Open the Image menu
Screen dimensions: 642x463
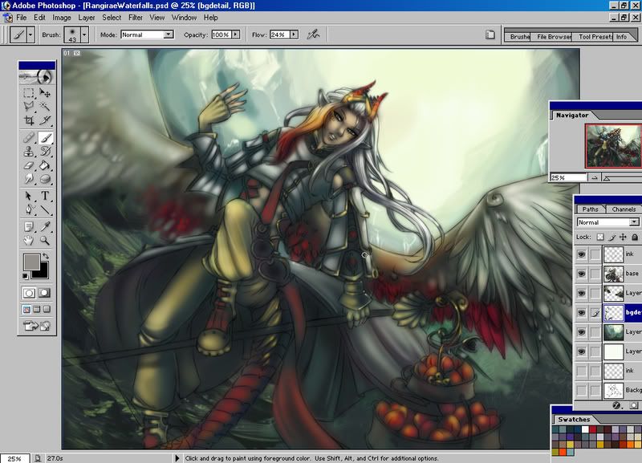62,18
